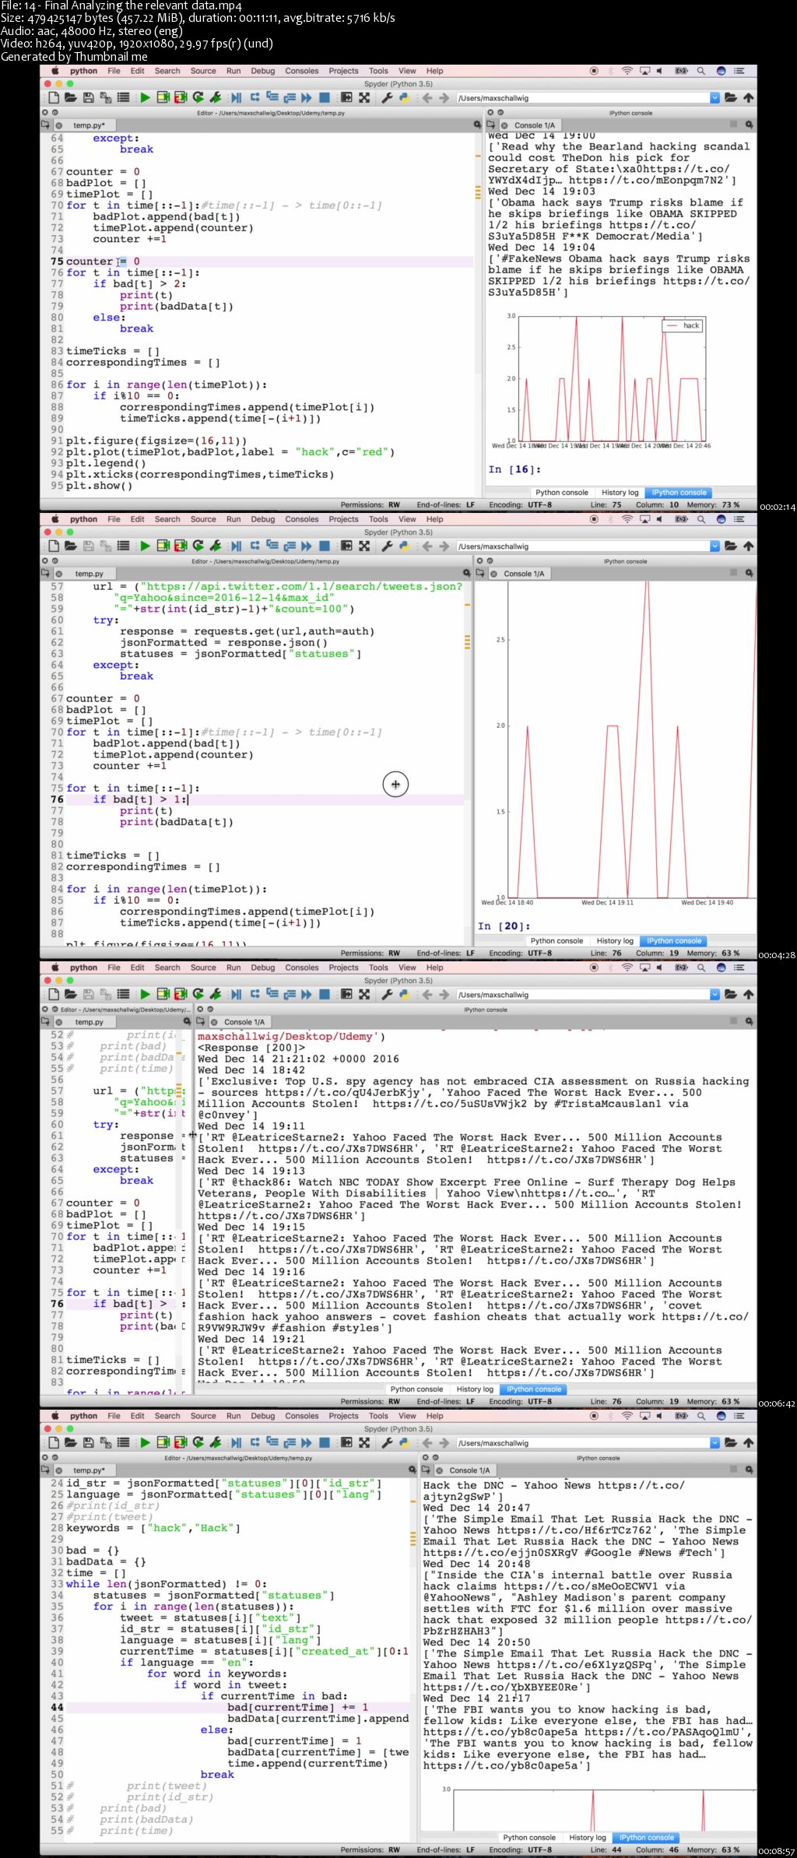Switch to Python console tab in 00:02:14 frame
Screen dimensions: 797x1858
tap(562, 493)
